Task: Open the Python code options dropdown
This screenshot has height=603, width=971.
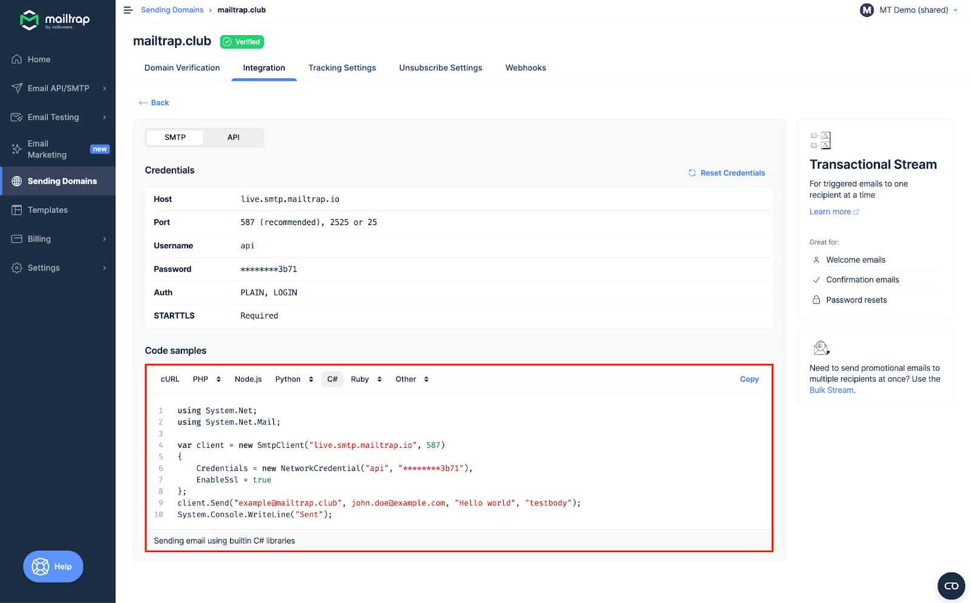Action: pos(294,379)
